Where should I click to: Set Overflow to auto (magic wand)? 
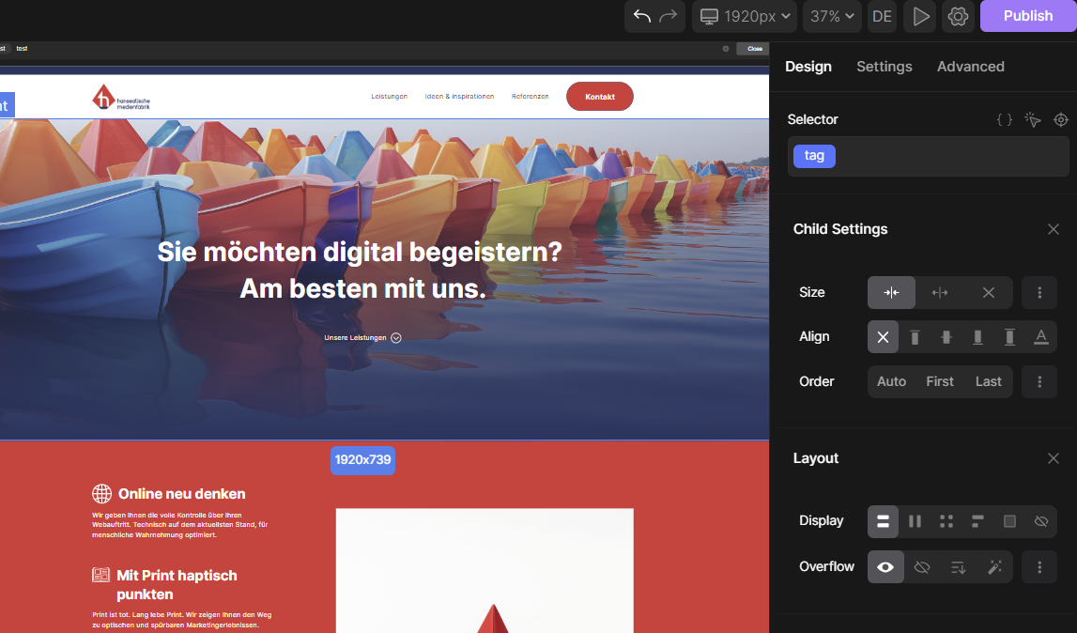tap(994, 567)
